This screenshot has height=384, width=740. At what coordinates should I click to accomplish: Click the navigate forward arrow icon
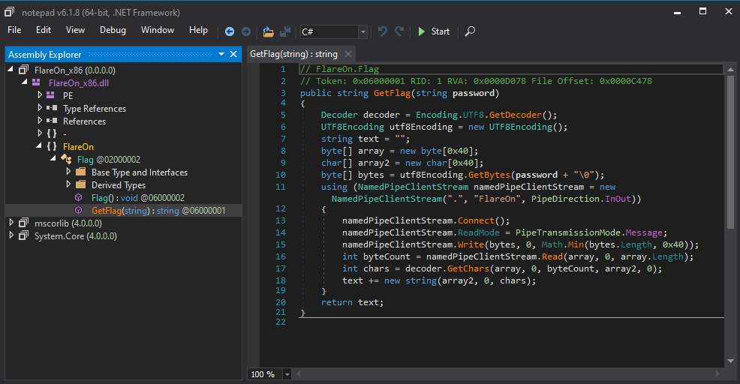(x=246, y=31)
